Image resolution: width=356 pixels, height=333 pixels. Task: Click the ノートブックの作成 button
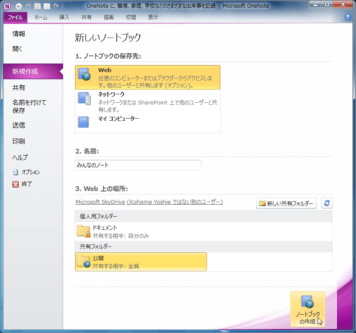coord(308,309)
